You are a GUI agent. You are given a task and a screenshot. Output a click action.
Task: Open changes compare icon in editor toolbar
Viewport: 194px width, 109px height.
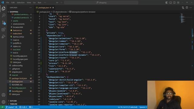183,8
